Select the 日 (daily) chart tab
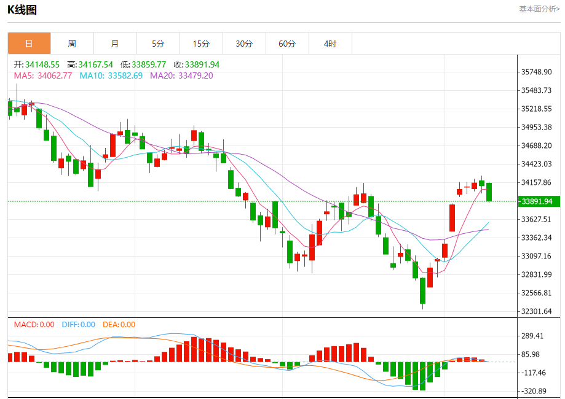The image size is (565, 399). 29,44
